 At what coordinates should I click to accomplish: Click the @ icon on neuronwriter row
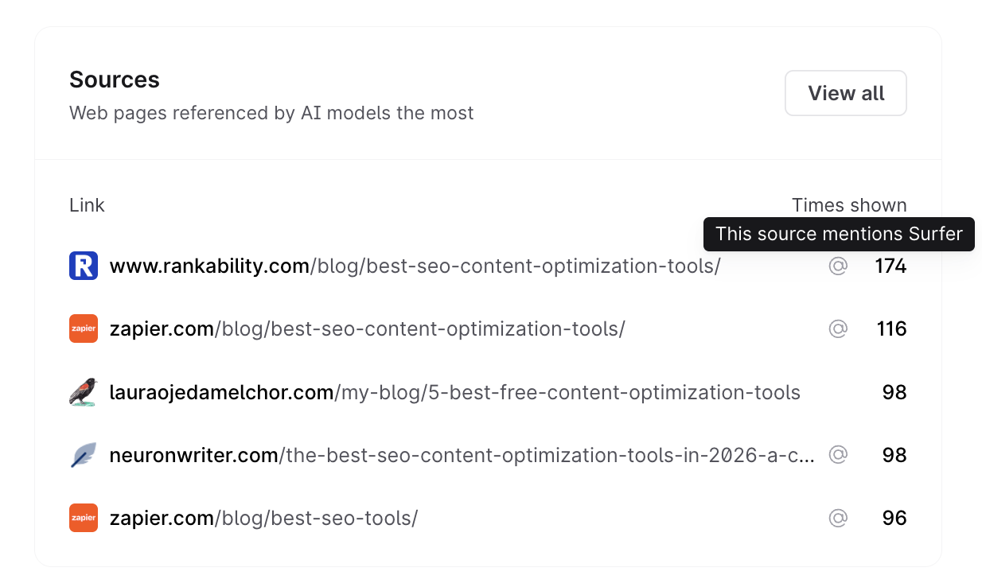coord(838,455)
